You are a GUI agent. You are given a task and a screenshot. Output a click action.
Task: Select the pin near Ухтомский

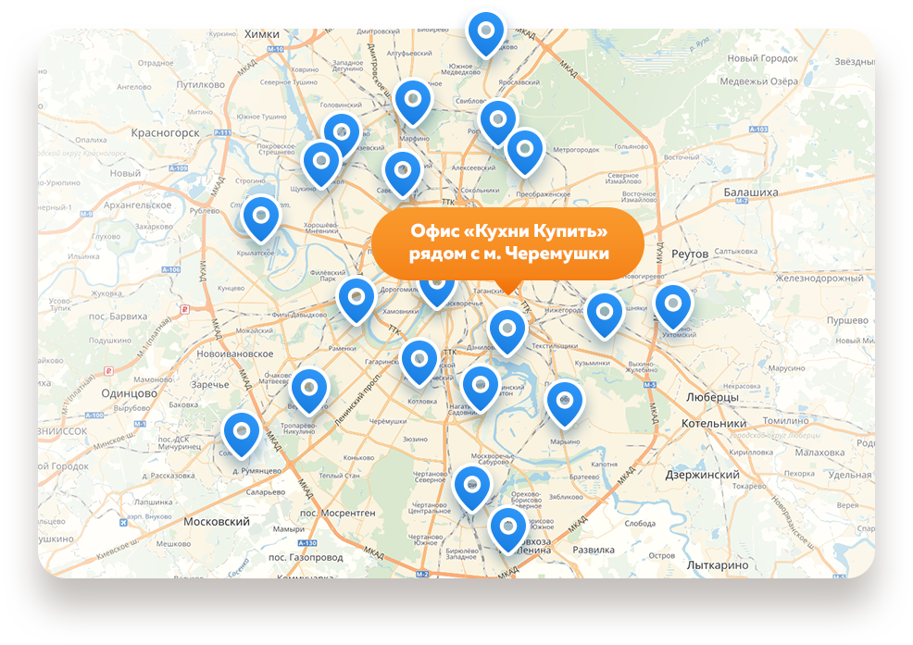click(673, 307)
